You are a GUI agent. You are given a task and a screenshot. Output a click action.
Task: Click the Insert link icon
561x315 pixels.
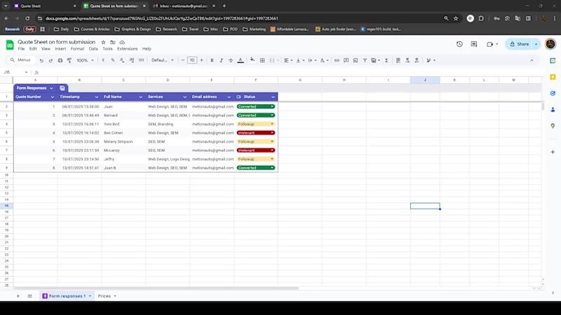(337, 60)
